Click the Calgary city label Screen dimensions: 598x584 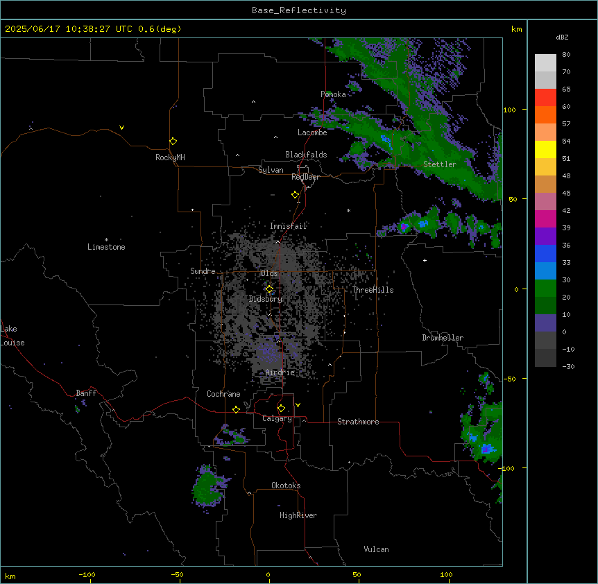pyautogui.click(x=277, y=418)
